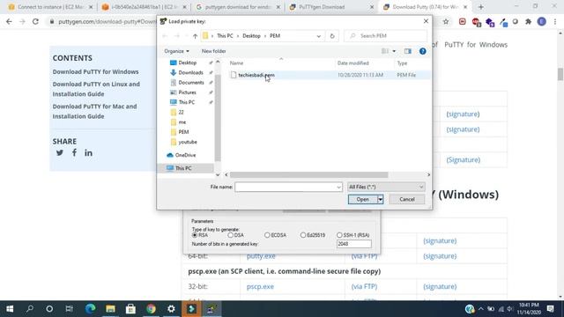Click Desktop in the address breadcrumb
Screen dimensions: 564x317
click(251, 36)
